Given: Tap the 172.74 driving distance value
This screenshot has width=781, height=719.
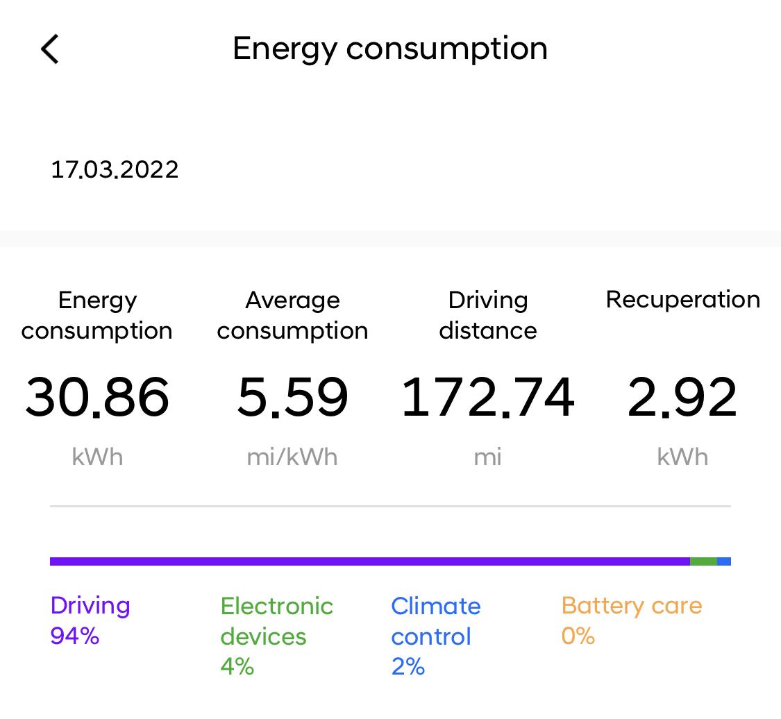Looking at the screenshot, I should click(x=488, y=398).
